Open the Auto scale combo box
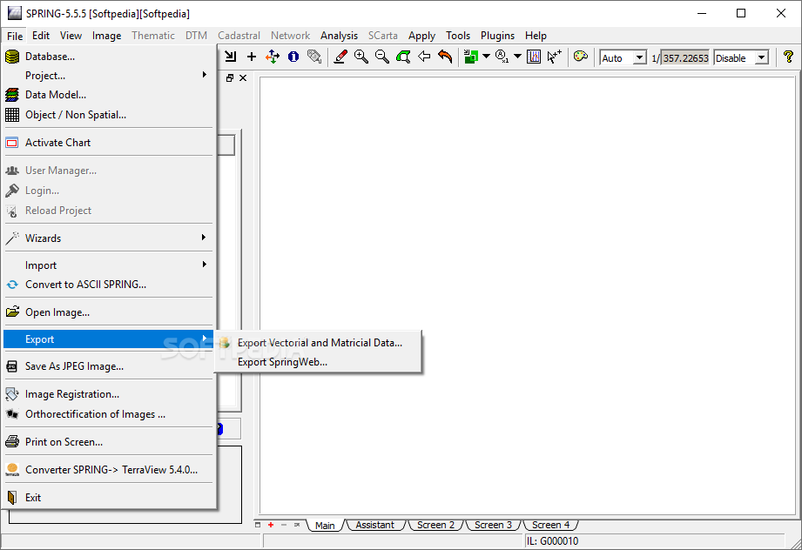 pos(623,57)
